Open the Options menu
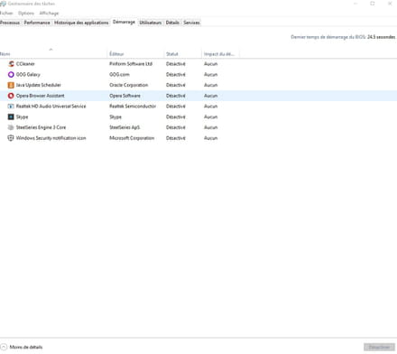This screenshot has height=354, width=397. point(26,14)
